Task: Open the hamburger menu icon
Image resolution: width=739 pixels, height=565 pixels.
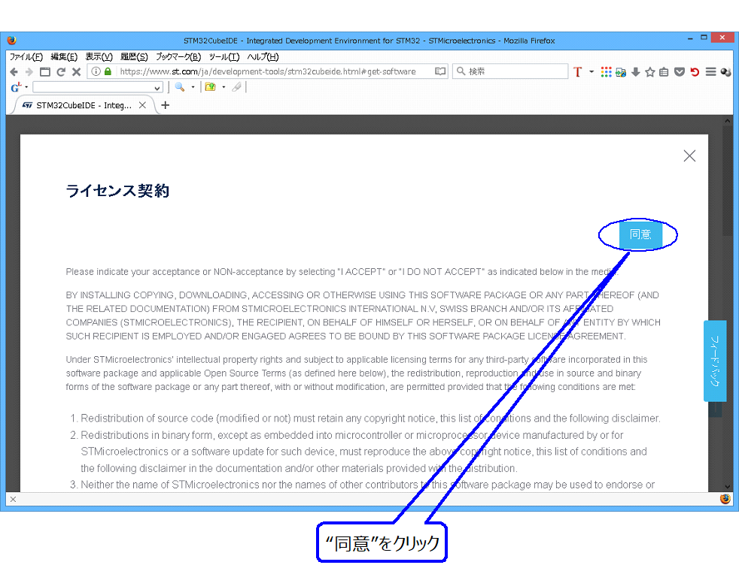Action: tap(710, 71)
